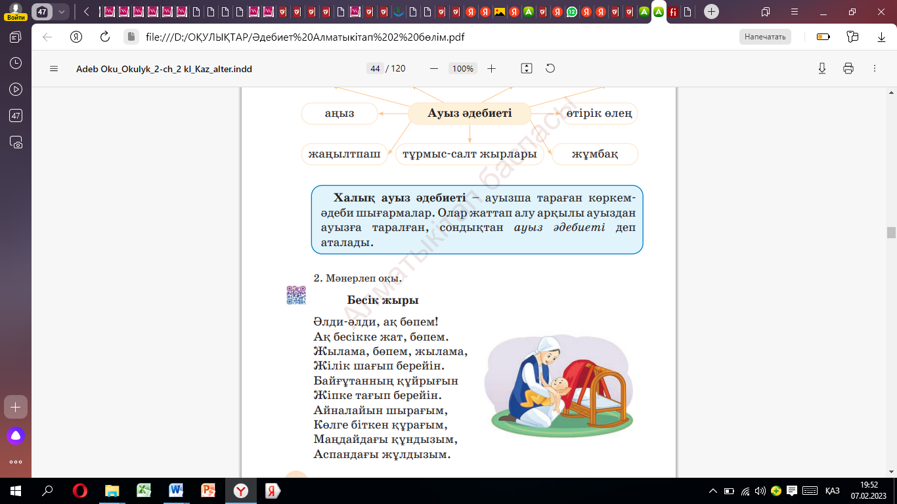The width and height of the screenshot is (897, 504).
Task: Download the PDF using the toolbar icon
Action: point(821,69)
